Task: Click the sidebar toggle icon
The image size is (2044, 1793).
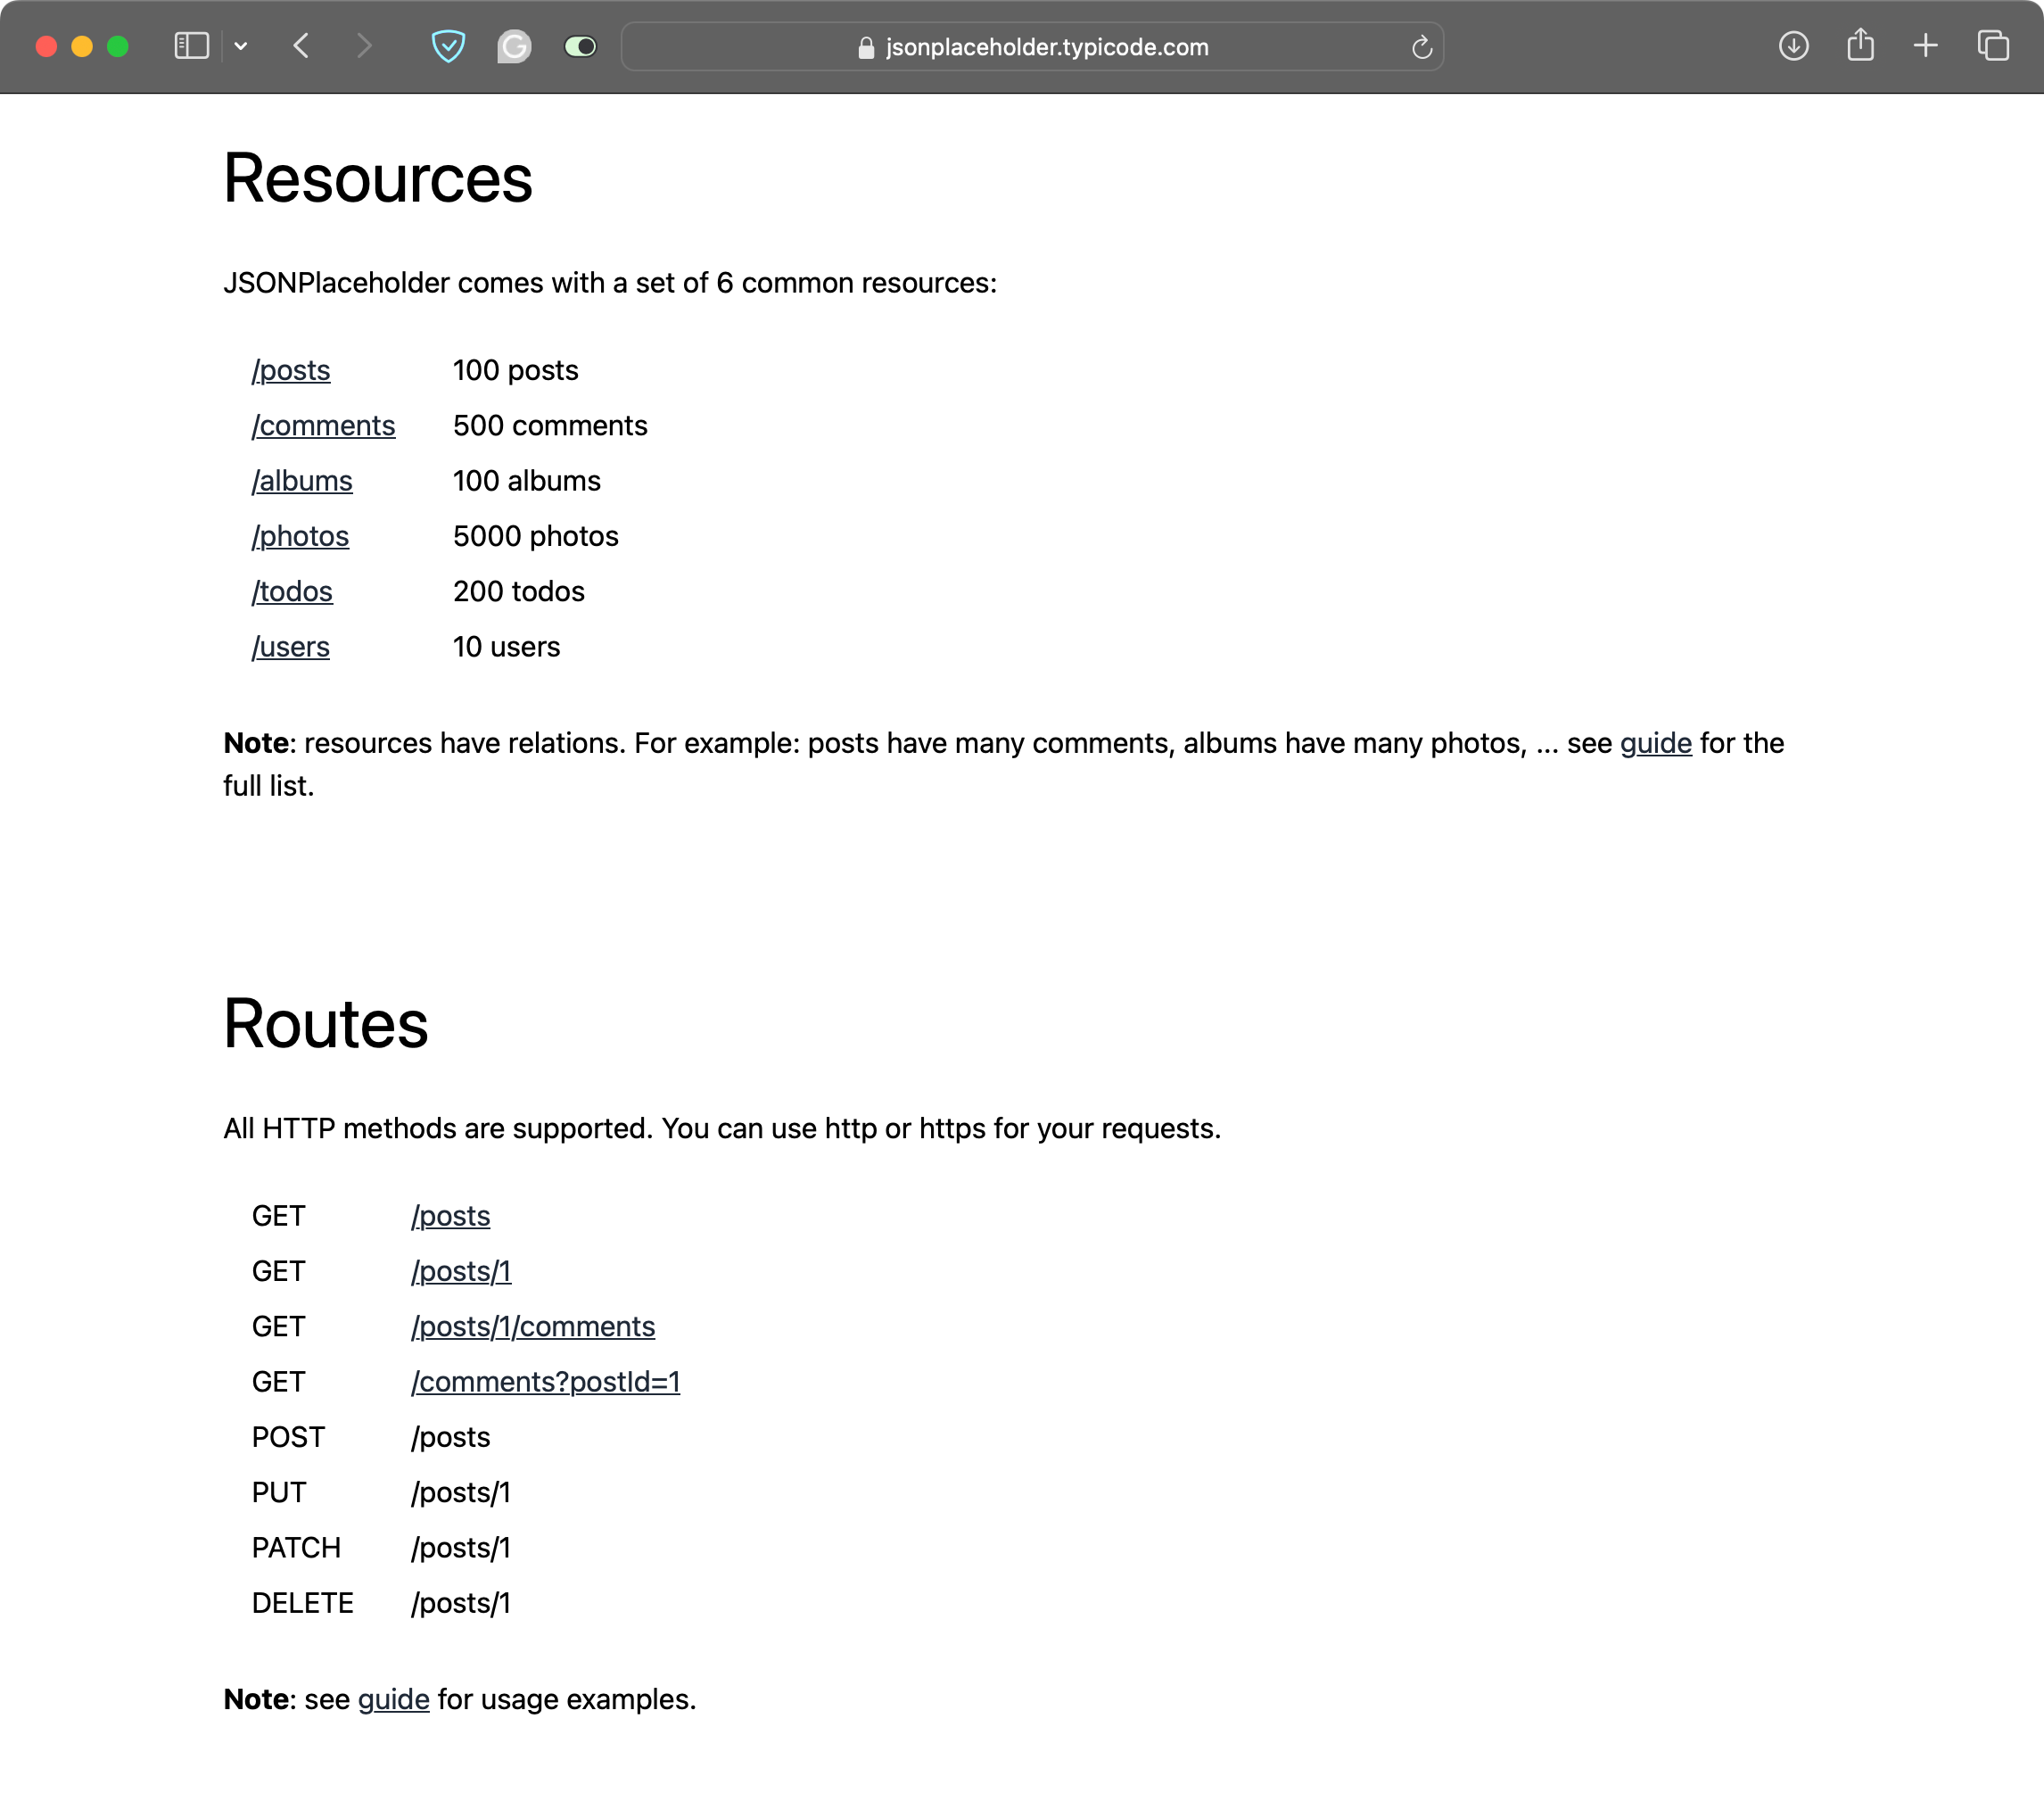Action: coord(191,46)
